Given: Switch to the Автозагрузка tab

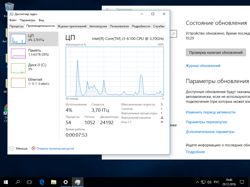Looking at the screenshot, I should (98, 26).
